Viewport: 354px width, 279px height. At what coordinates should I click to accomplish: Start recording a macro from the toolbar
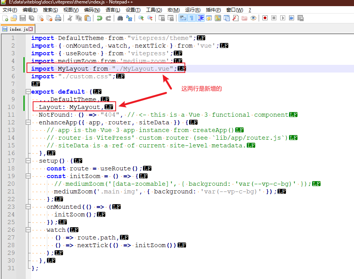(x=266, y=18)
